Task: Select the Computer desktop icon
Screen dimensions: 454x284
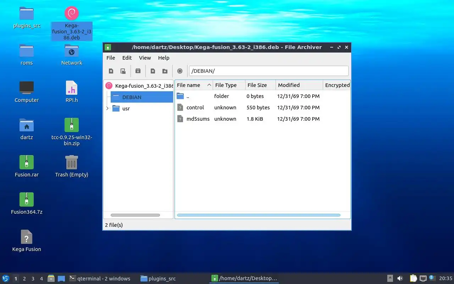Action: (x=27, y=92)
